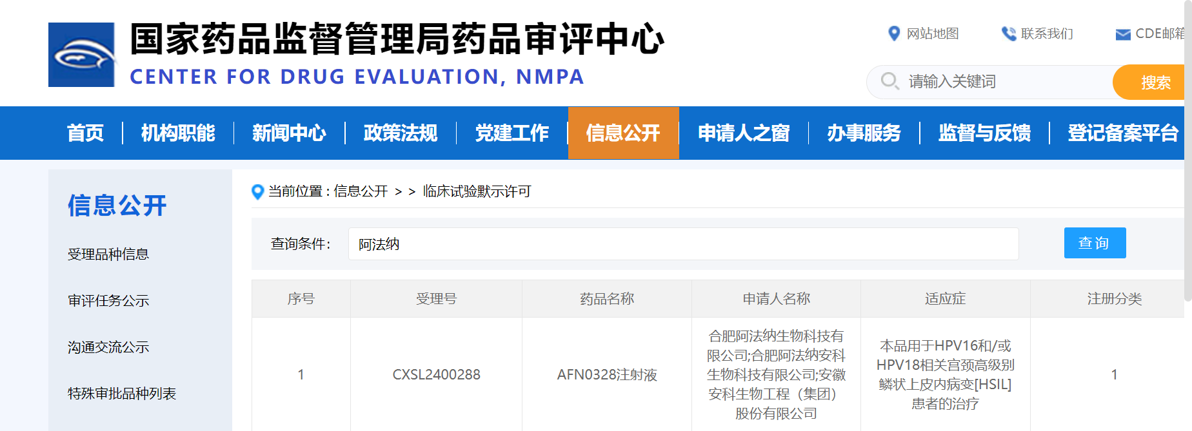1192x431 pixels.
Task: Select 政策法规 from the navigation bar
Action: coord(401,133)
